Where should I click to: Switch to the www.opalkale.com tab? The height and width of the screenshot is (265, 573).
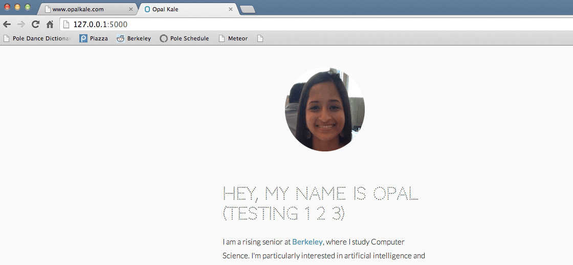pyautogui.click(x=87, y=9)
